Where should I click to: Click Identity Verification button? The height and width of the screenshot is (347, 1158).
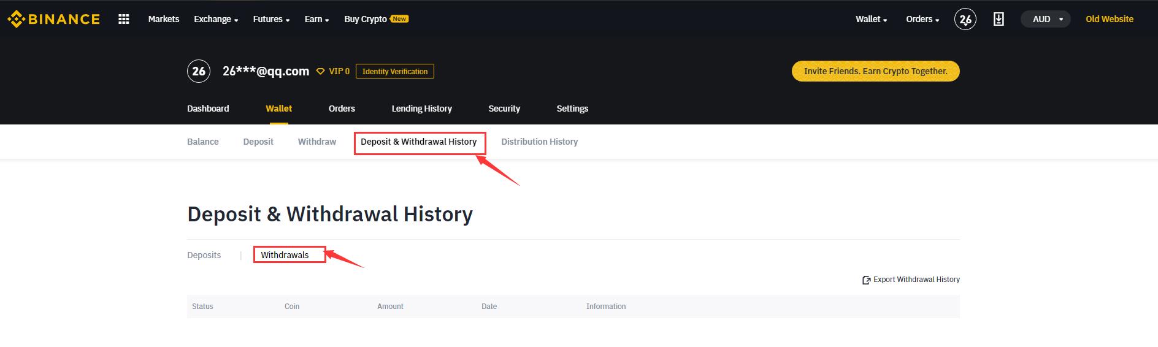pyautogui.click(x=395, y=71)
